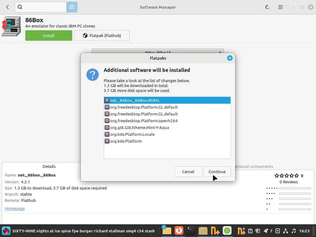The width and height of the screenshot is (316, 237).
Task: Open the orange N+ app taskbar button
Action: [x=215, y=231]
